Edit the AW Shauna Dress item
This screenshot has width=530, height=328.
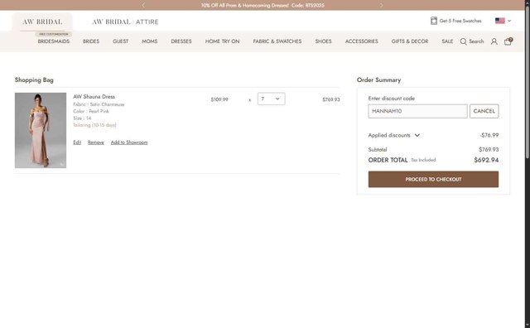(x=77, y=142)
